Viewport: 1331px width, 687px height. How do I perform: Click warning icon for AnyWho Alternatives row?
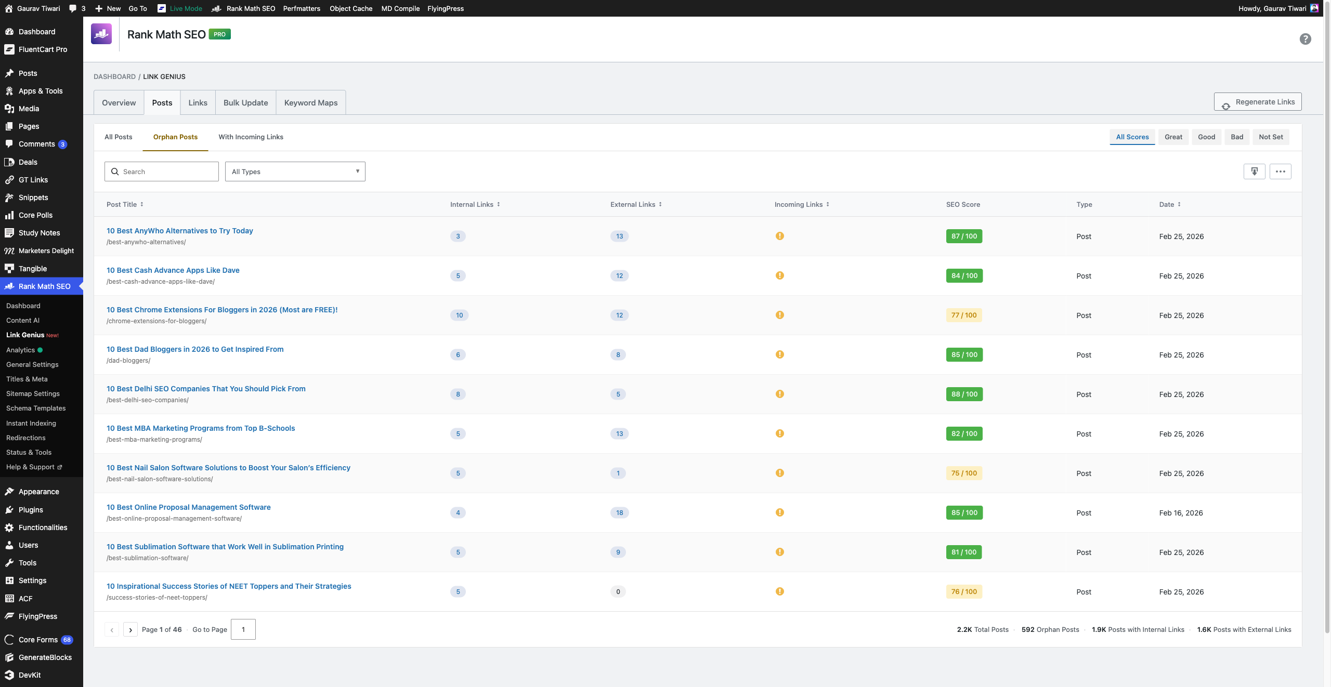click(x=779, y=236)
